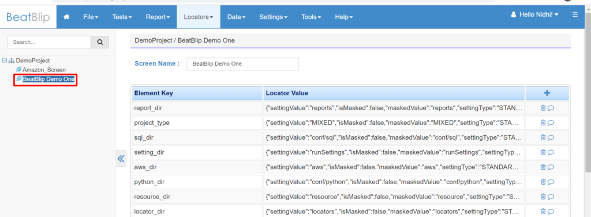This screenshot has height=217, width=591.
Task: Click the aws_dir element key cell
Action: tap(197, 167)
